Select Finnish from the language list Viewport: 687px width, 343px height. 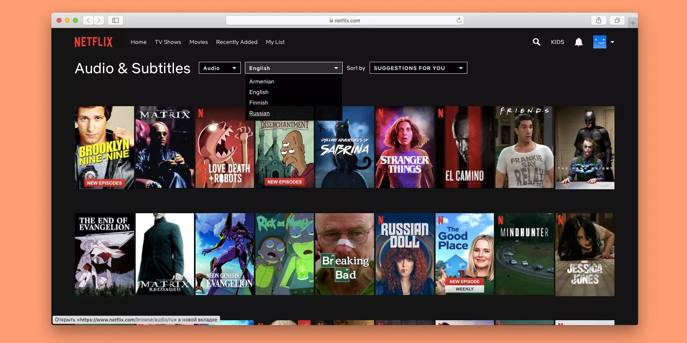pyautogui.click(x=259, y=103)
